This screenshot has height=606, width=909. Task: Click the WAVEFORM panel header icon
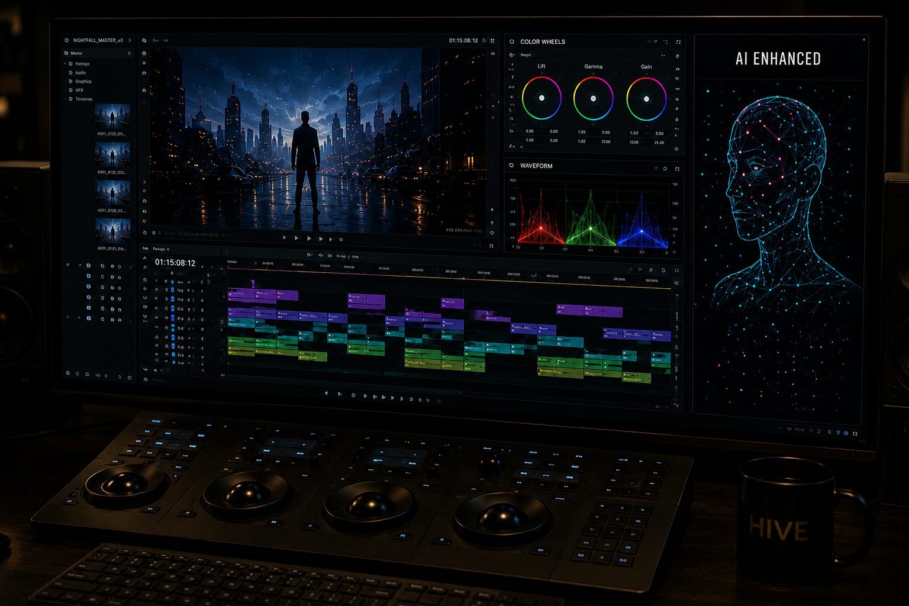pyautogui.click(x=511, y=166)
